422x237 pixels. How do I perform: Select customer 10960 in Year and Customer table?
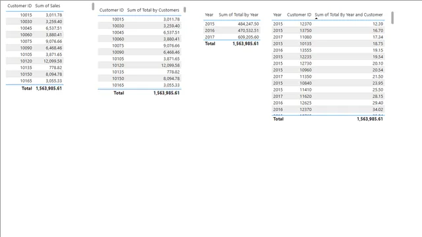click(x=305, y=70)
